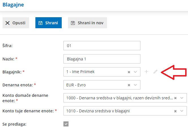Click the Shrani button
This screenshot has height=129, width=188.
tap(48, 23)
